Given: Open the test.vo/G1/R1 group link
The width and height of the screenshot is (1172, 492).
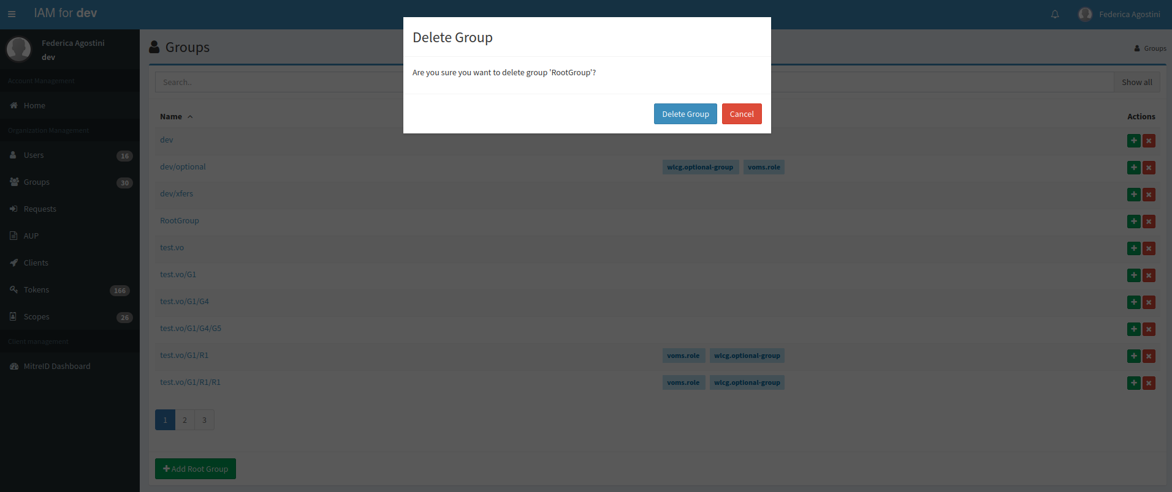Looking at the screenshot, I should [184, 356].
